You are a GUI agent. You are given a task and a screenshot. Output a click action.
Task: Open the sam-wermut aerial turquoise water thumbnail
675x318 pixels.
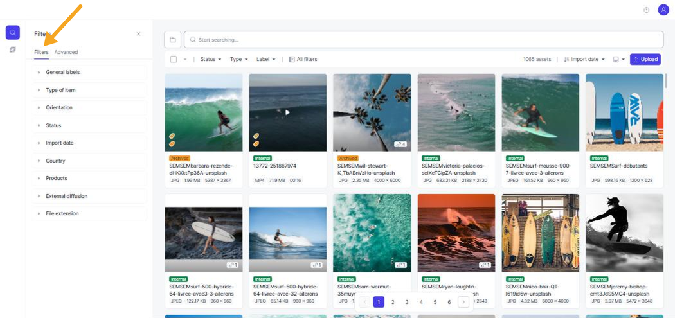tap(372, 233)
